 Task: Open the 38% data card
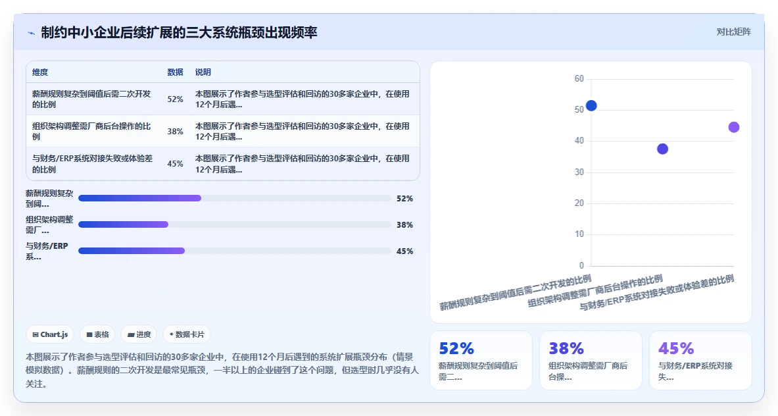[591, 361]
